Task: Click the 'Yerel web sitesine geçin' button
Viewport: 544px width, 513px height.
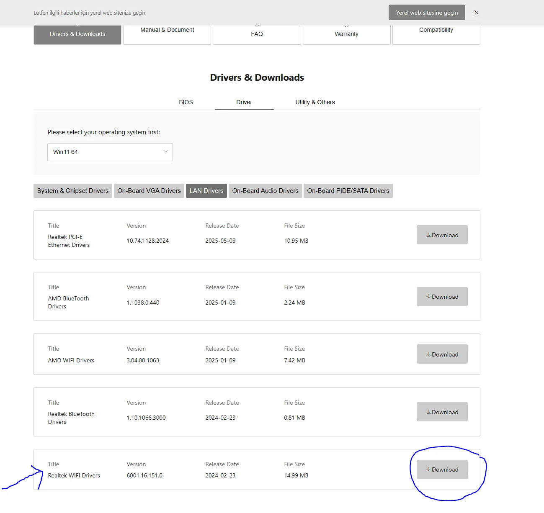Action: tap(427, 13)
